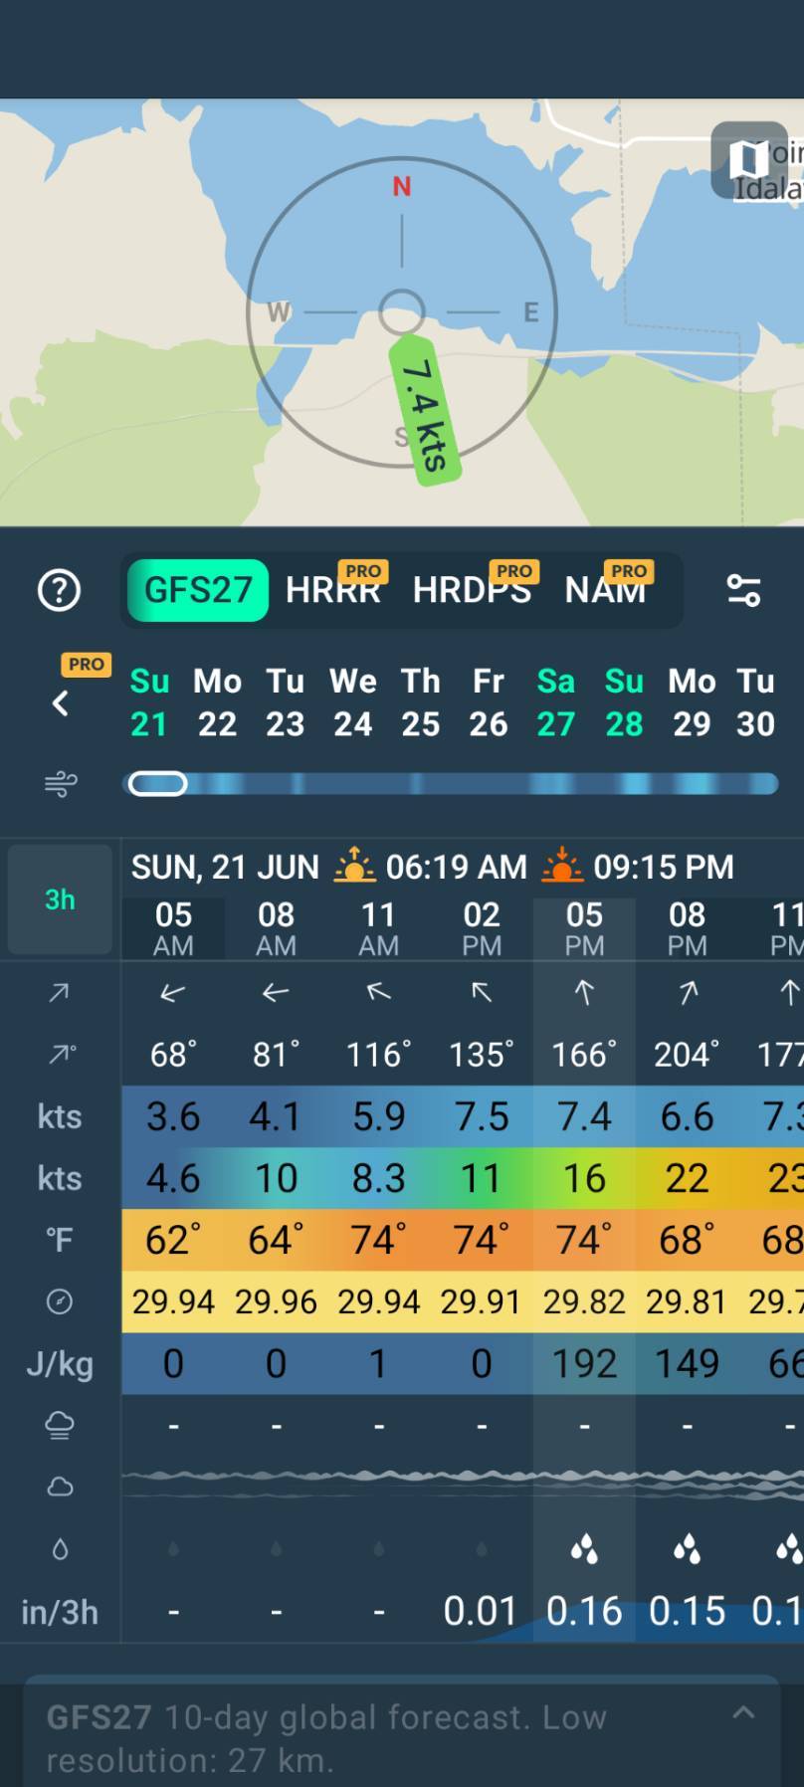Viewport: 804px width, 1787px height.
Task: Tap the compass center circle
Action: [402, 312]
